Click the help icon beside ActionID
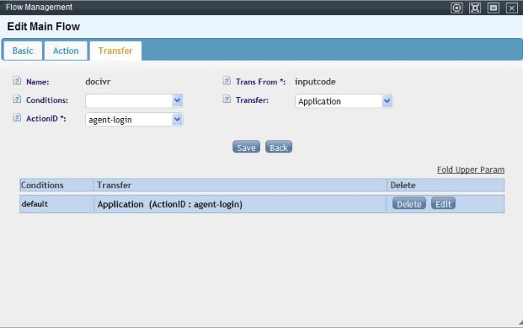Image resolution: width=523 pixels, height=328 pixels. coord(16,118)
